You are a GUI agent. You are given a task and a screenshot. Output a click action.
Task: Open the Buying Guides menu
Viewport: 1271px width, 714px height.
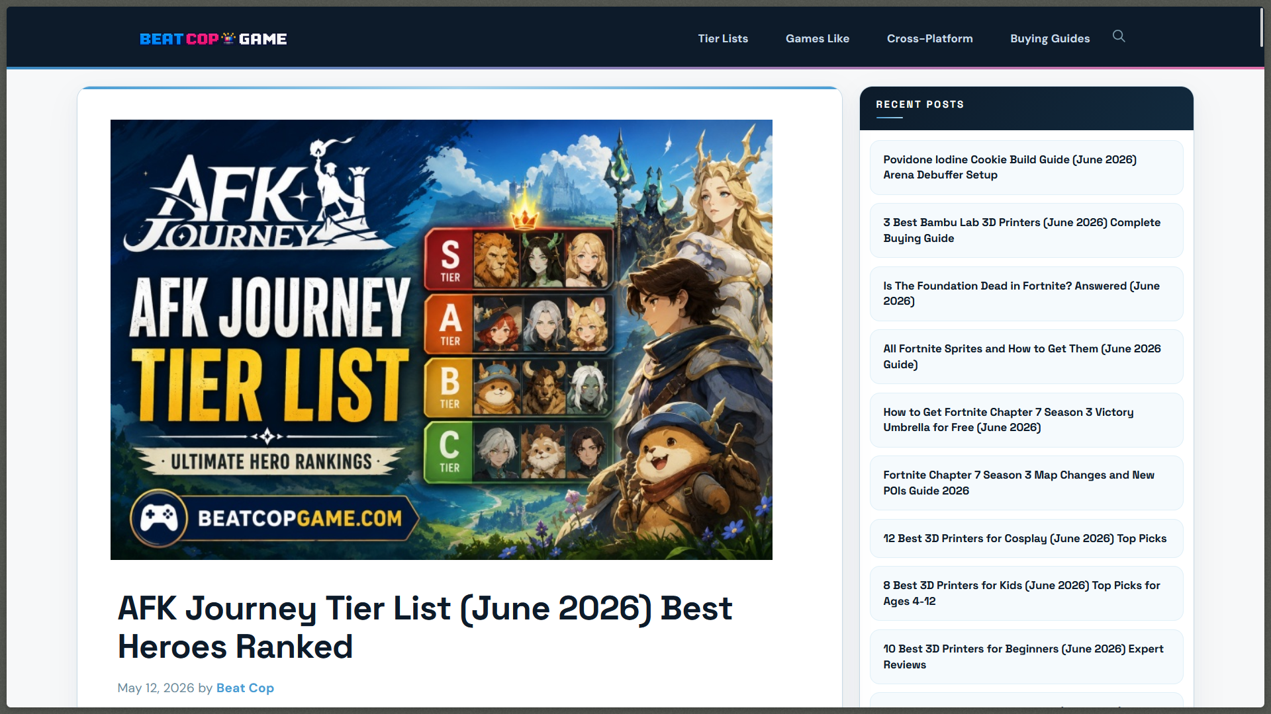pyautogui.click(x=1050, y=38)
